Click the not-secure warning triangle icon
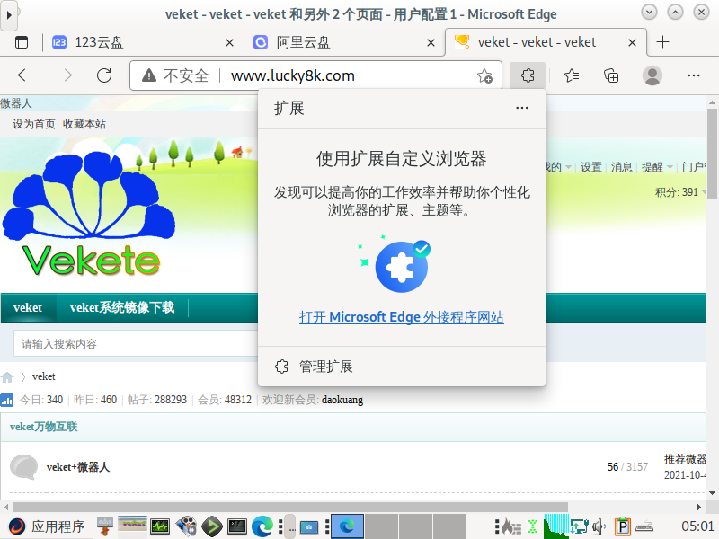Image resolution: width=719 pixels, height=539 pixels. coord(149,75)
